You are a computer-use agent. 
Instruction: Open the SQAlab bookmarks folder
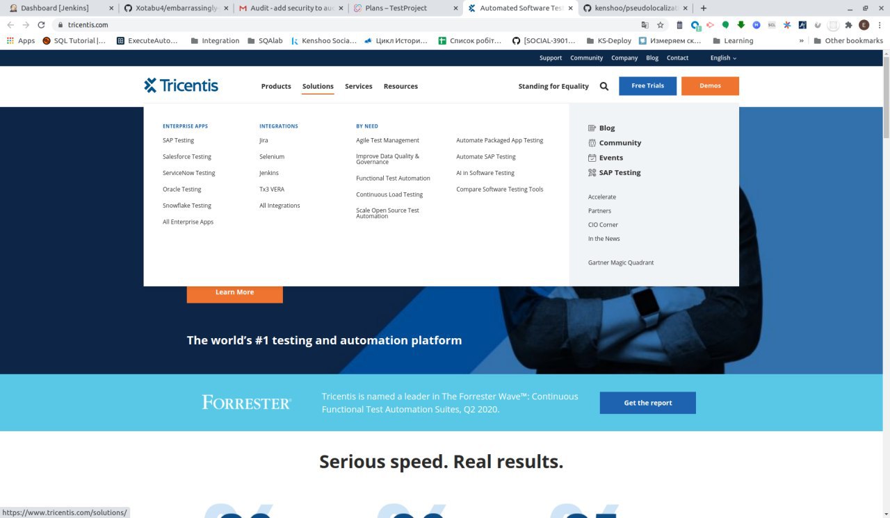point(265,40)
